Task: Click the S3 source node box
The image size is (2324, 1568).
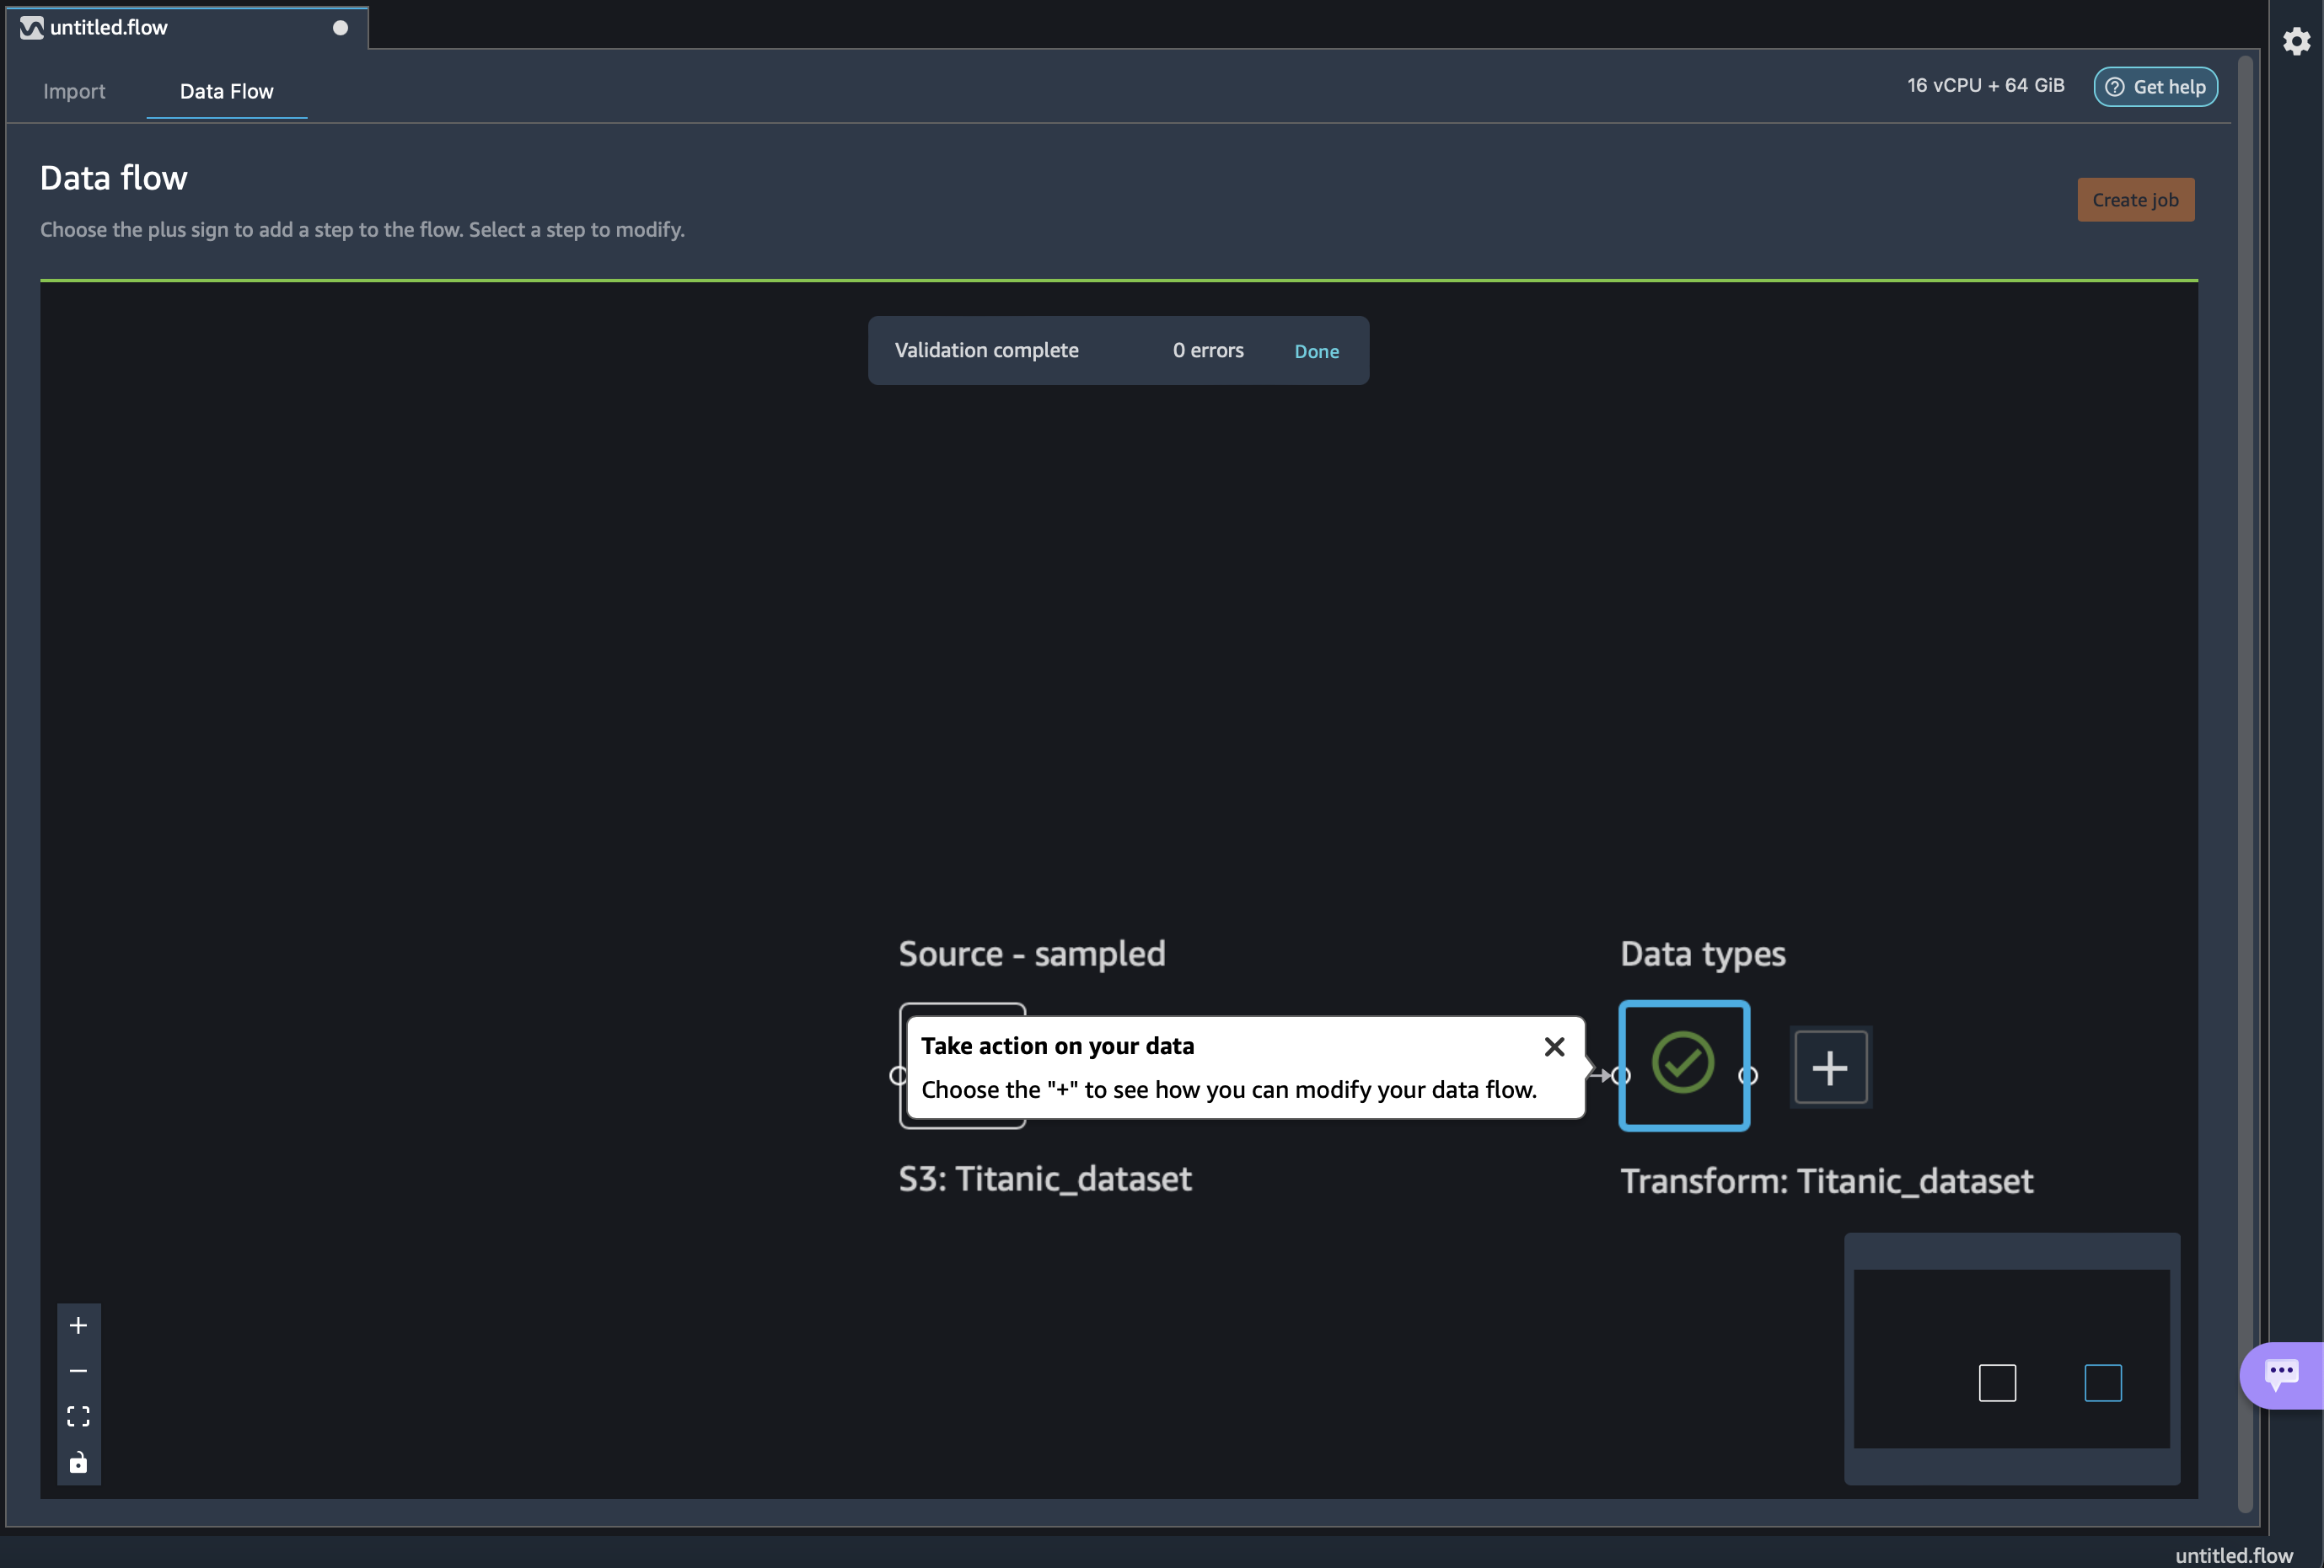Action: pyautogui.click(x=961, y=1010)
